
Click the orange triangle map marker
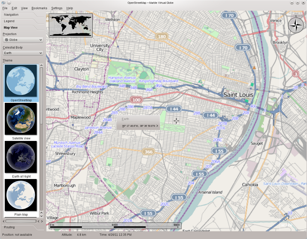coord(254,68)
